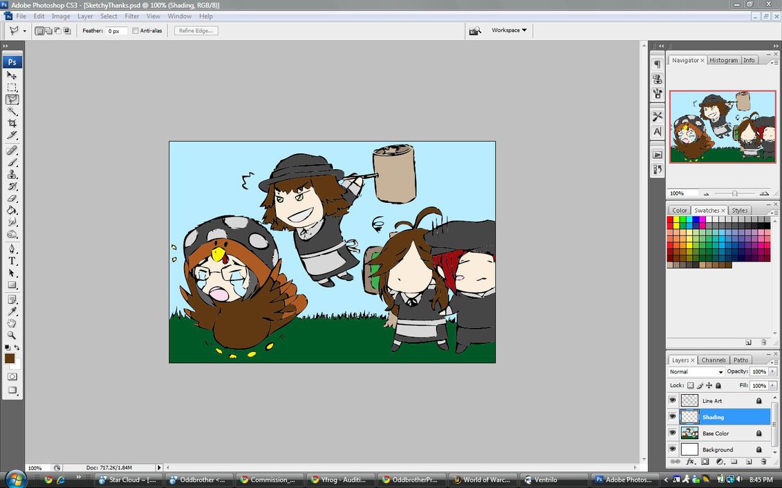This screenshot has width=782, height=488.
Task: Expand the layer Opacity slider arrow
Action: [x=772, y=371]
